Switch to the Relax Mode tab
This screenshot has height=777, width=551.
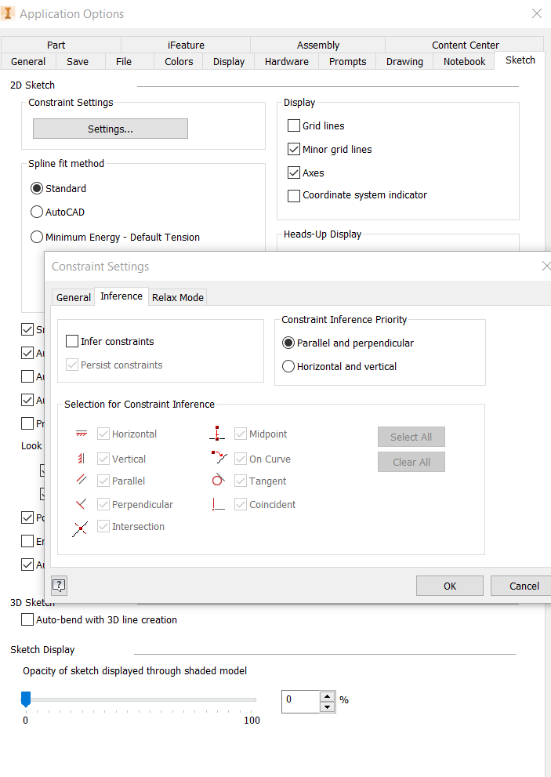[x=177, y=297]
